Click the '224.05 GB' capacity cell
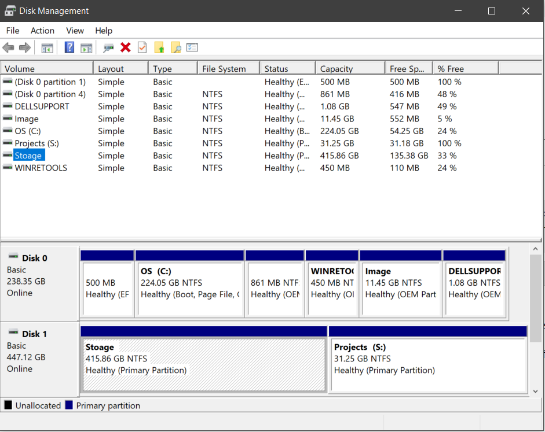Viewport: 545px width, 432px height. coord(339,131)
